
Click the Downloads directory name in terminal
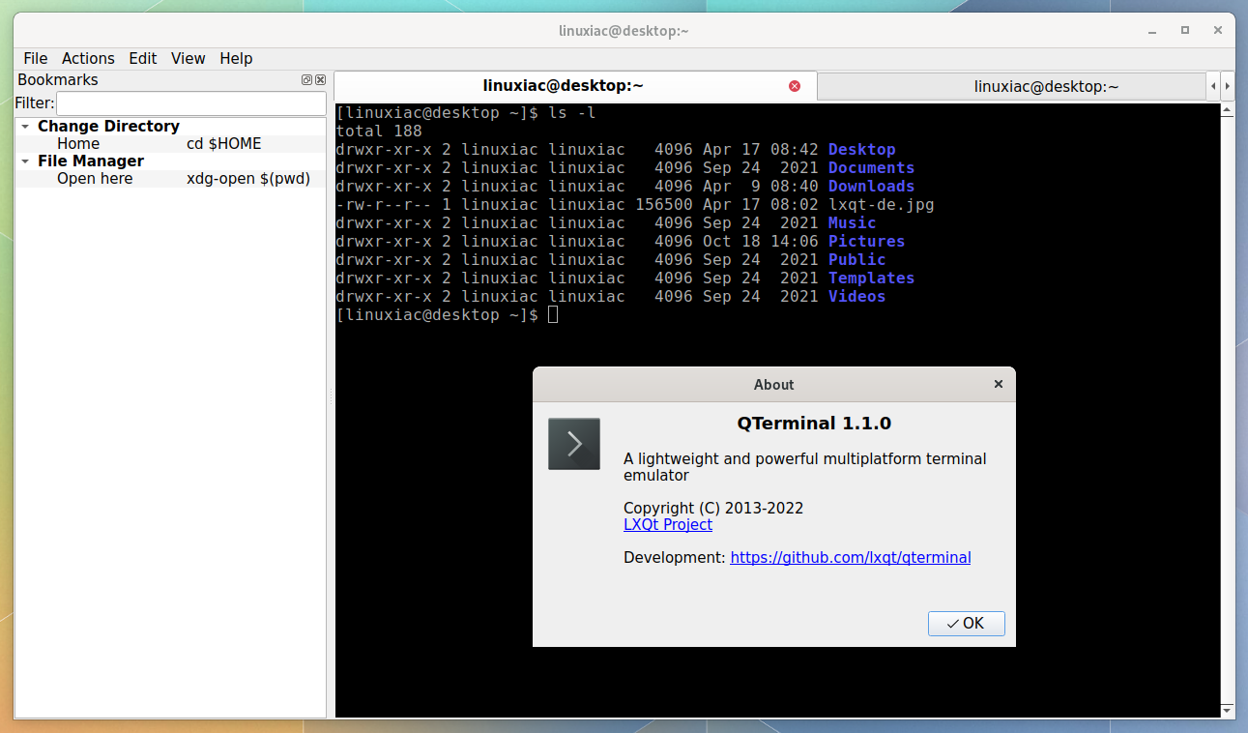[x=871, y=186]
